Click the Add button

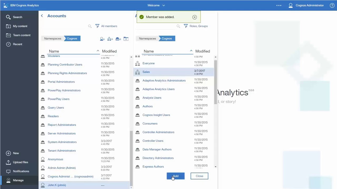click(x=176, y=176)
